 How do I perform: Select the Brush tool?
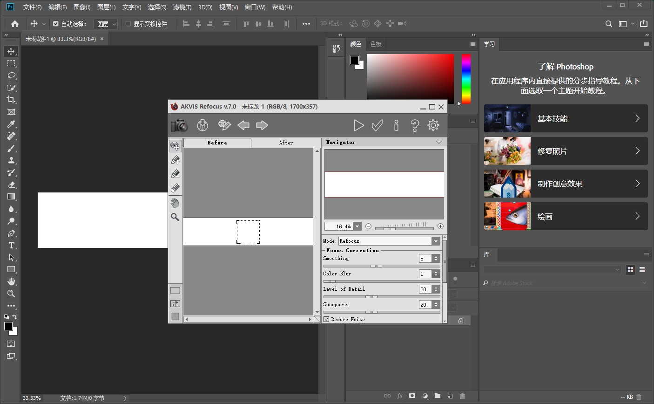(11, 148)
